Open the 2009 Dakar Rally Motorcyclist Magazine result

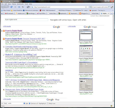tap(32, 80)
